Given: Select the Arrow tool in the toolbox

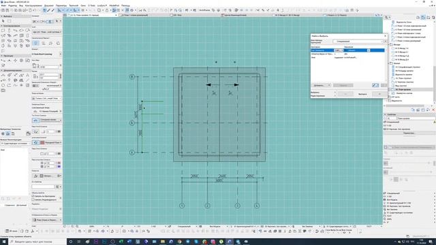Looking at the screenshot, I should click(x=3, y=21).
